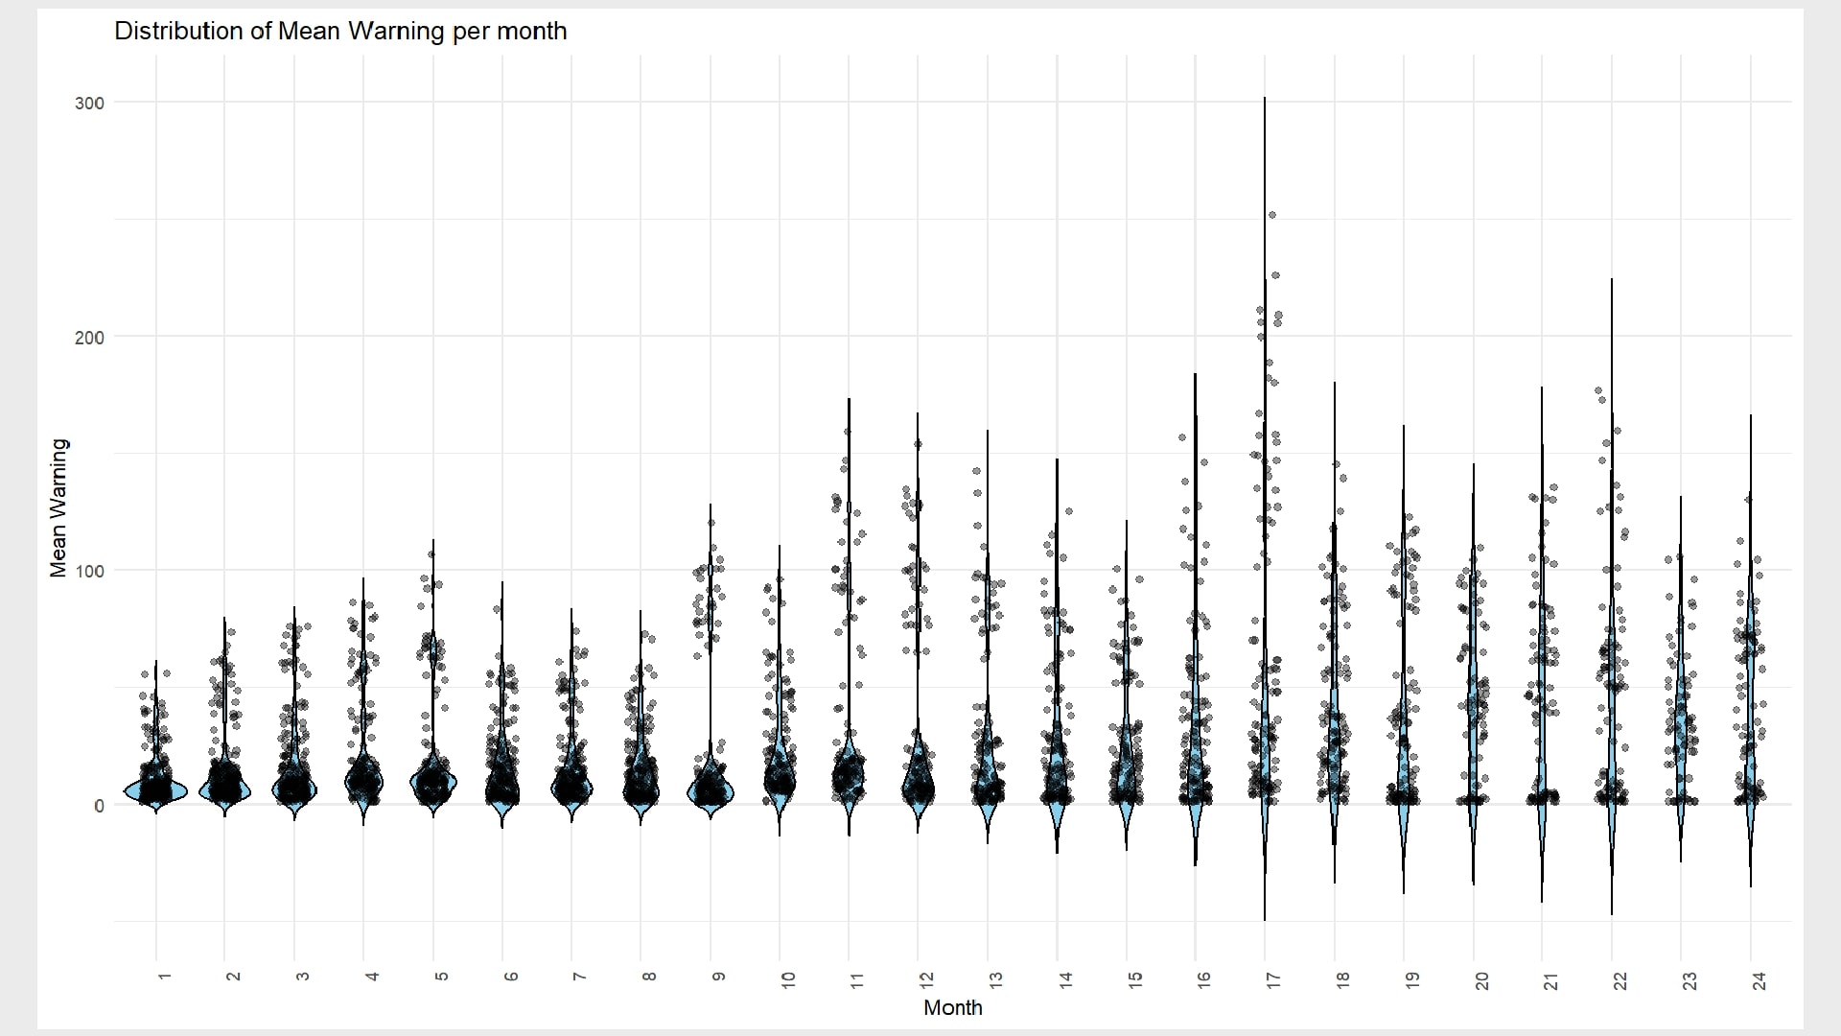Screen dimensions: 1841x1036
Task: Click x-axis tick label 24
Action: coord(1759,980)
